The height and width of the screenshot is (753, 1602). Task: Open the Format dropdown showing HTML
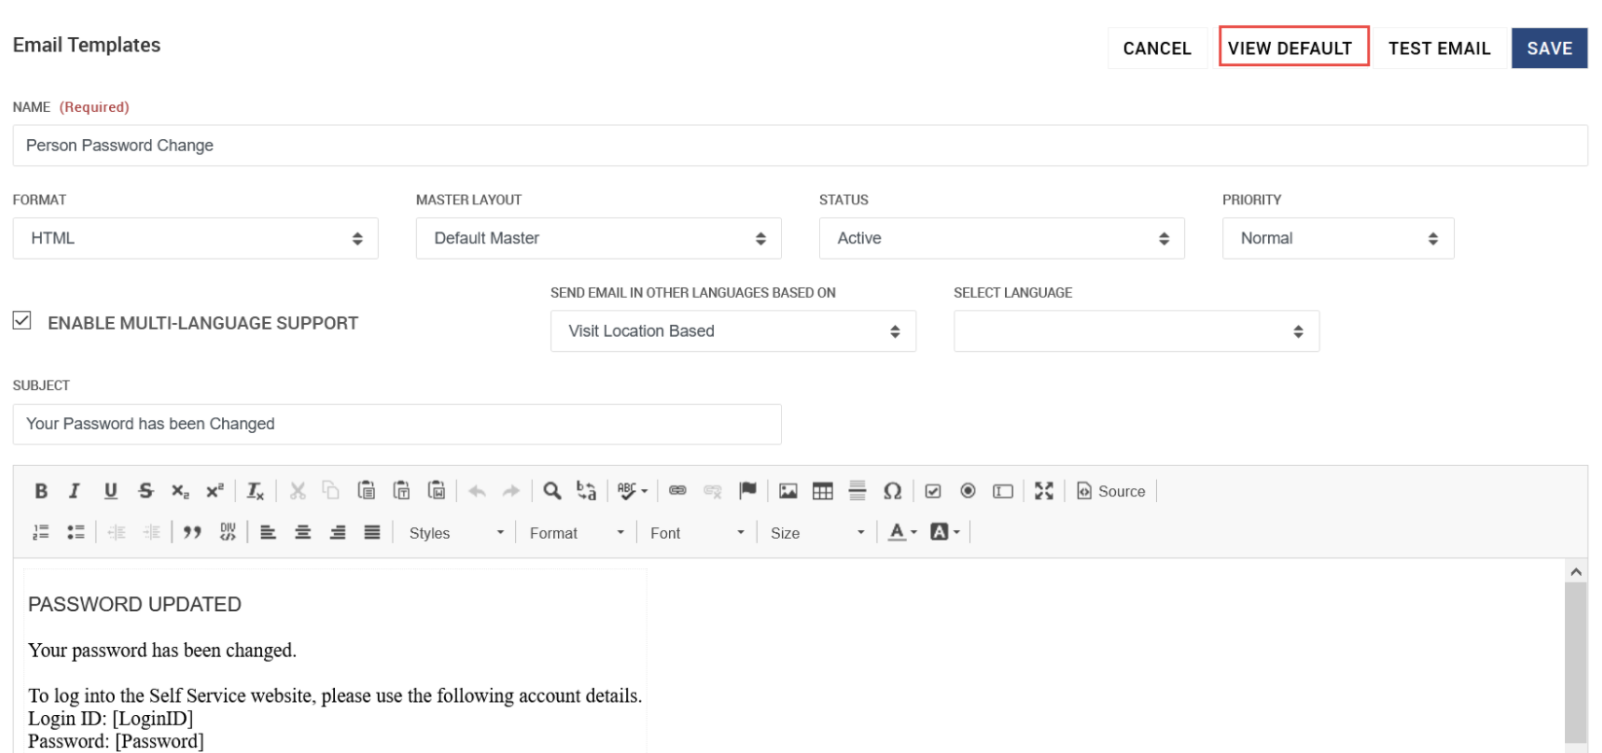(195, 238)
